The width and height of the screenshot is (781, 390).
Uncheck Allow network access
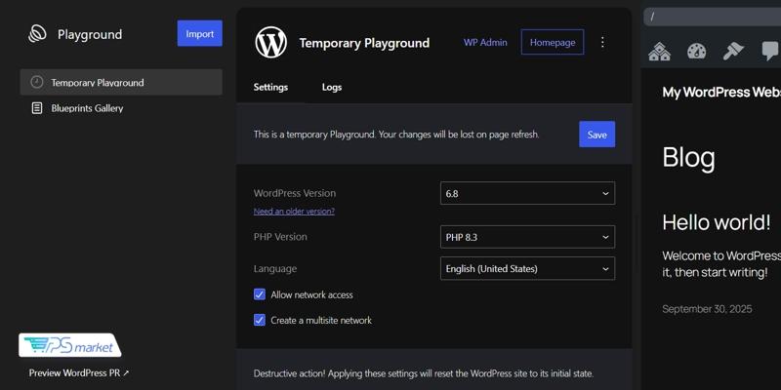260,294
